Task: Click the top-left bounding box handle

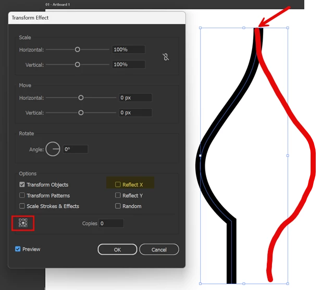Action: (x=200, y=28)
